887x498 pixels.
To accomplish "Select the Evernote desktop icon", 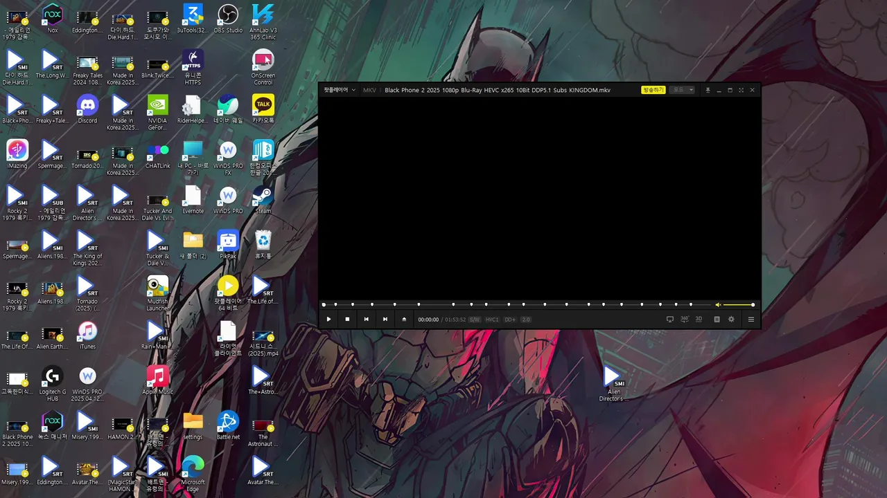I will click(x=193, y=199).
